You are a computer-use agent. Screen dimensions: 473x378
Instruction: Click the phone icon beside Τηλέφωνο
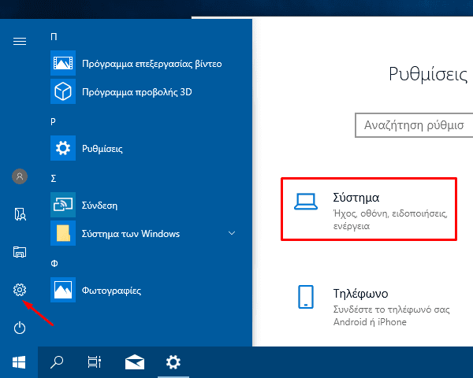(x=306, y=297)
